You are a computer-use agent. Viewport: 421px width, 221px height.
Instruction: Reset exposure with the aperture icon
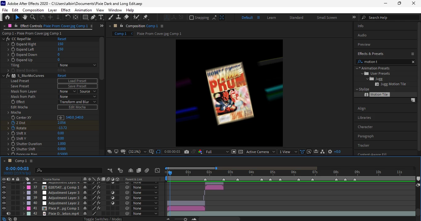coord(330,152)
